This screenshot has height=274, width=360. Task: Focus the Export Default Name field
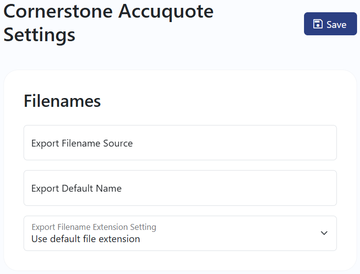click(x=180, y=188)
